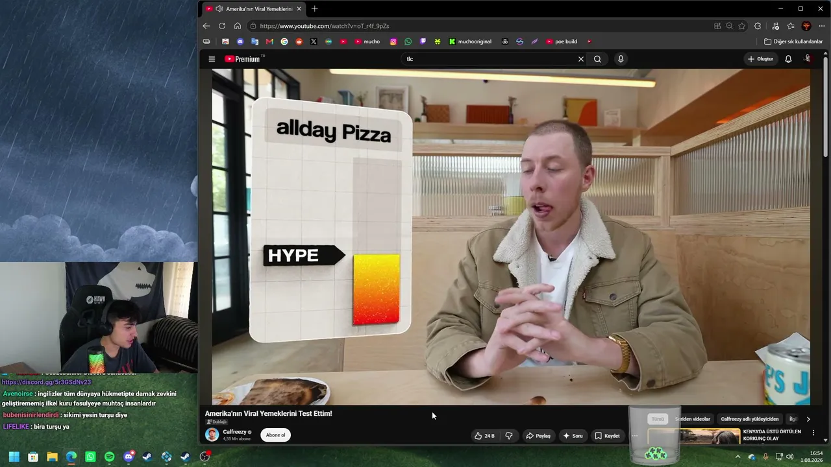Open options menu for the KENYA'DA video
The height and width of the screenshot is (467, 831).
(x=813, y=433)
